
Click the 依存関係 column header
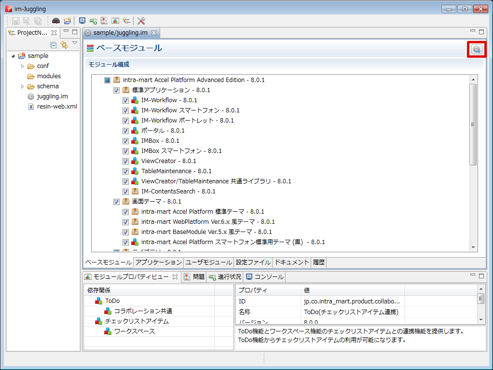coord(150,290)
